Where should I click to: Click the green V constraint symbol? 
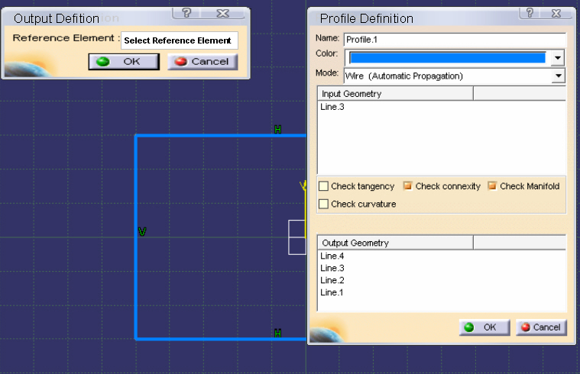(x=142, y=232)
